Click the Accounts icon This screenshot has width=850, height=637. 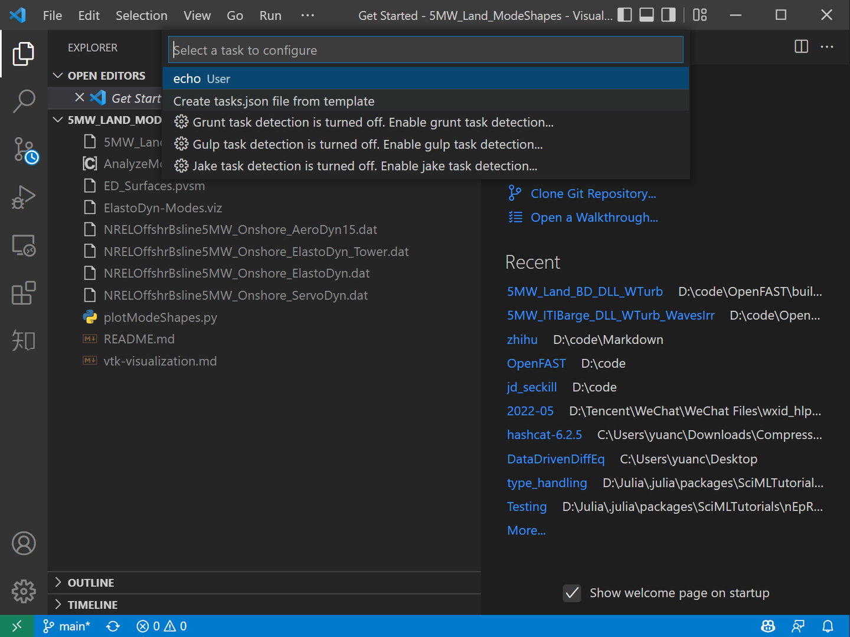24,543
